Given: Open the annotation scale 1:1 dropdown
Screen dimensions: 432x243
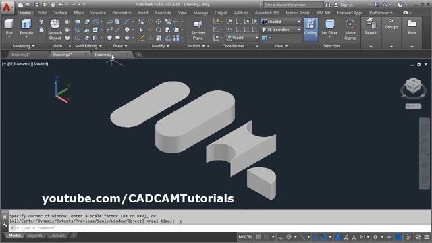Looking at the screenshot, I should 364,237.
